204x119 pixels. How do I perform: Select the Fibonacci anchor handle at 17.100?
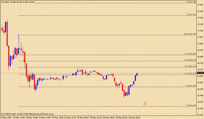18,35
